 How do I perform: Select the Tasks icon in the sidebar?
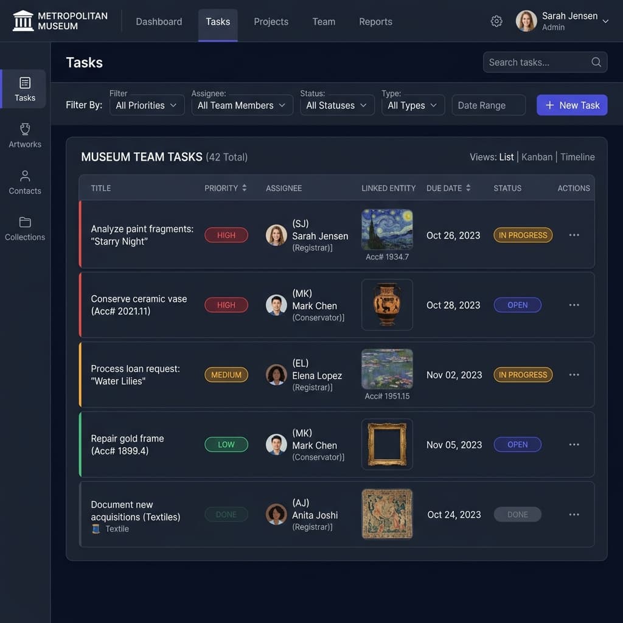[24, 89]
